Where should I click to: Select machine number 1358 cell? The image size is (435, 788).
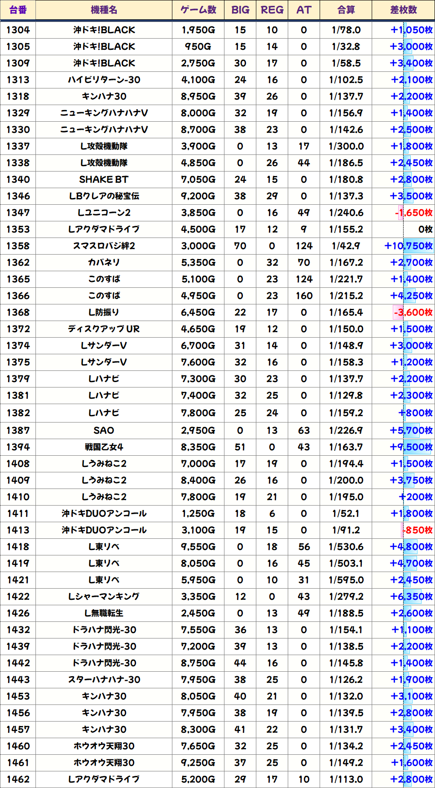(x=18, y=246)
